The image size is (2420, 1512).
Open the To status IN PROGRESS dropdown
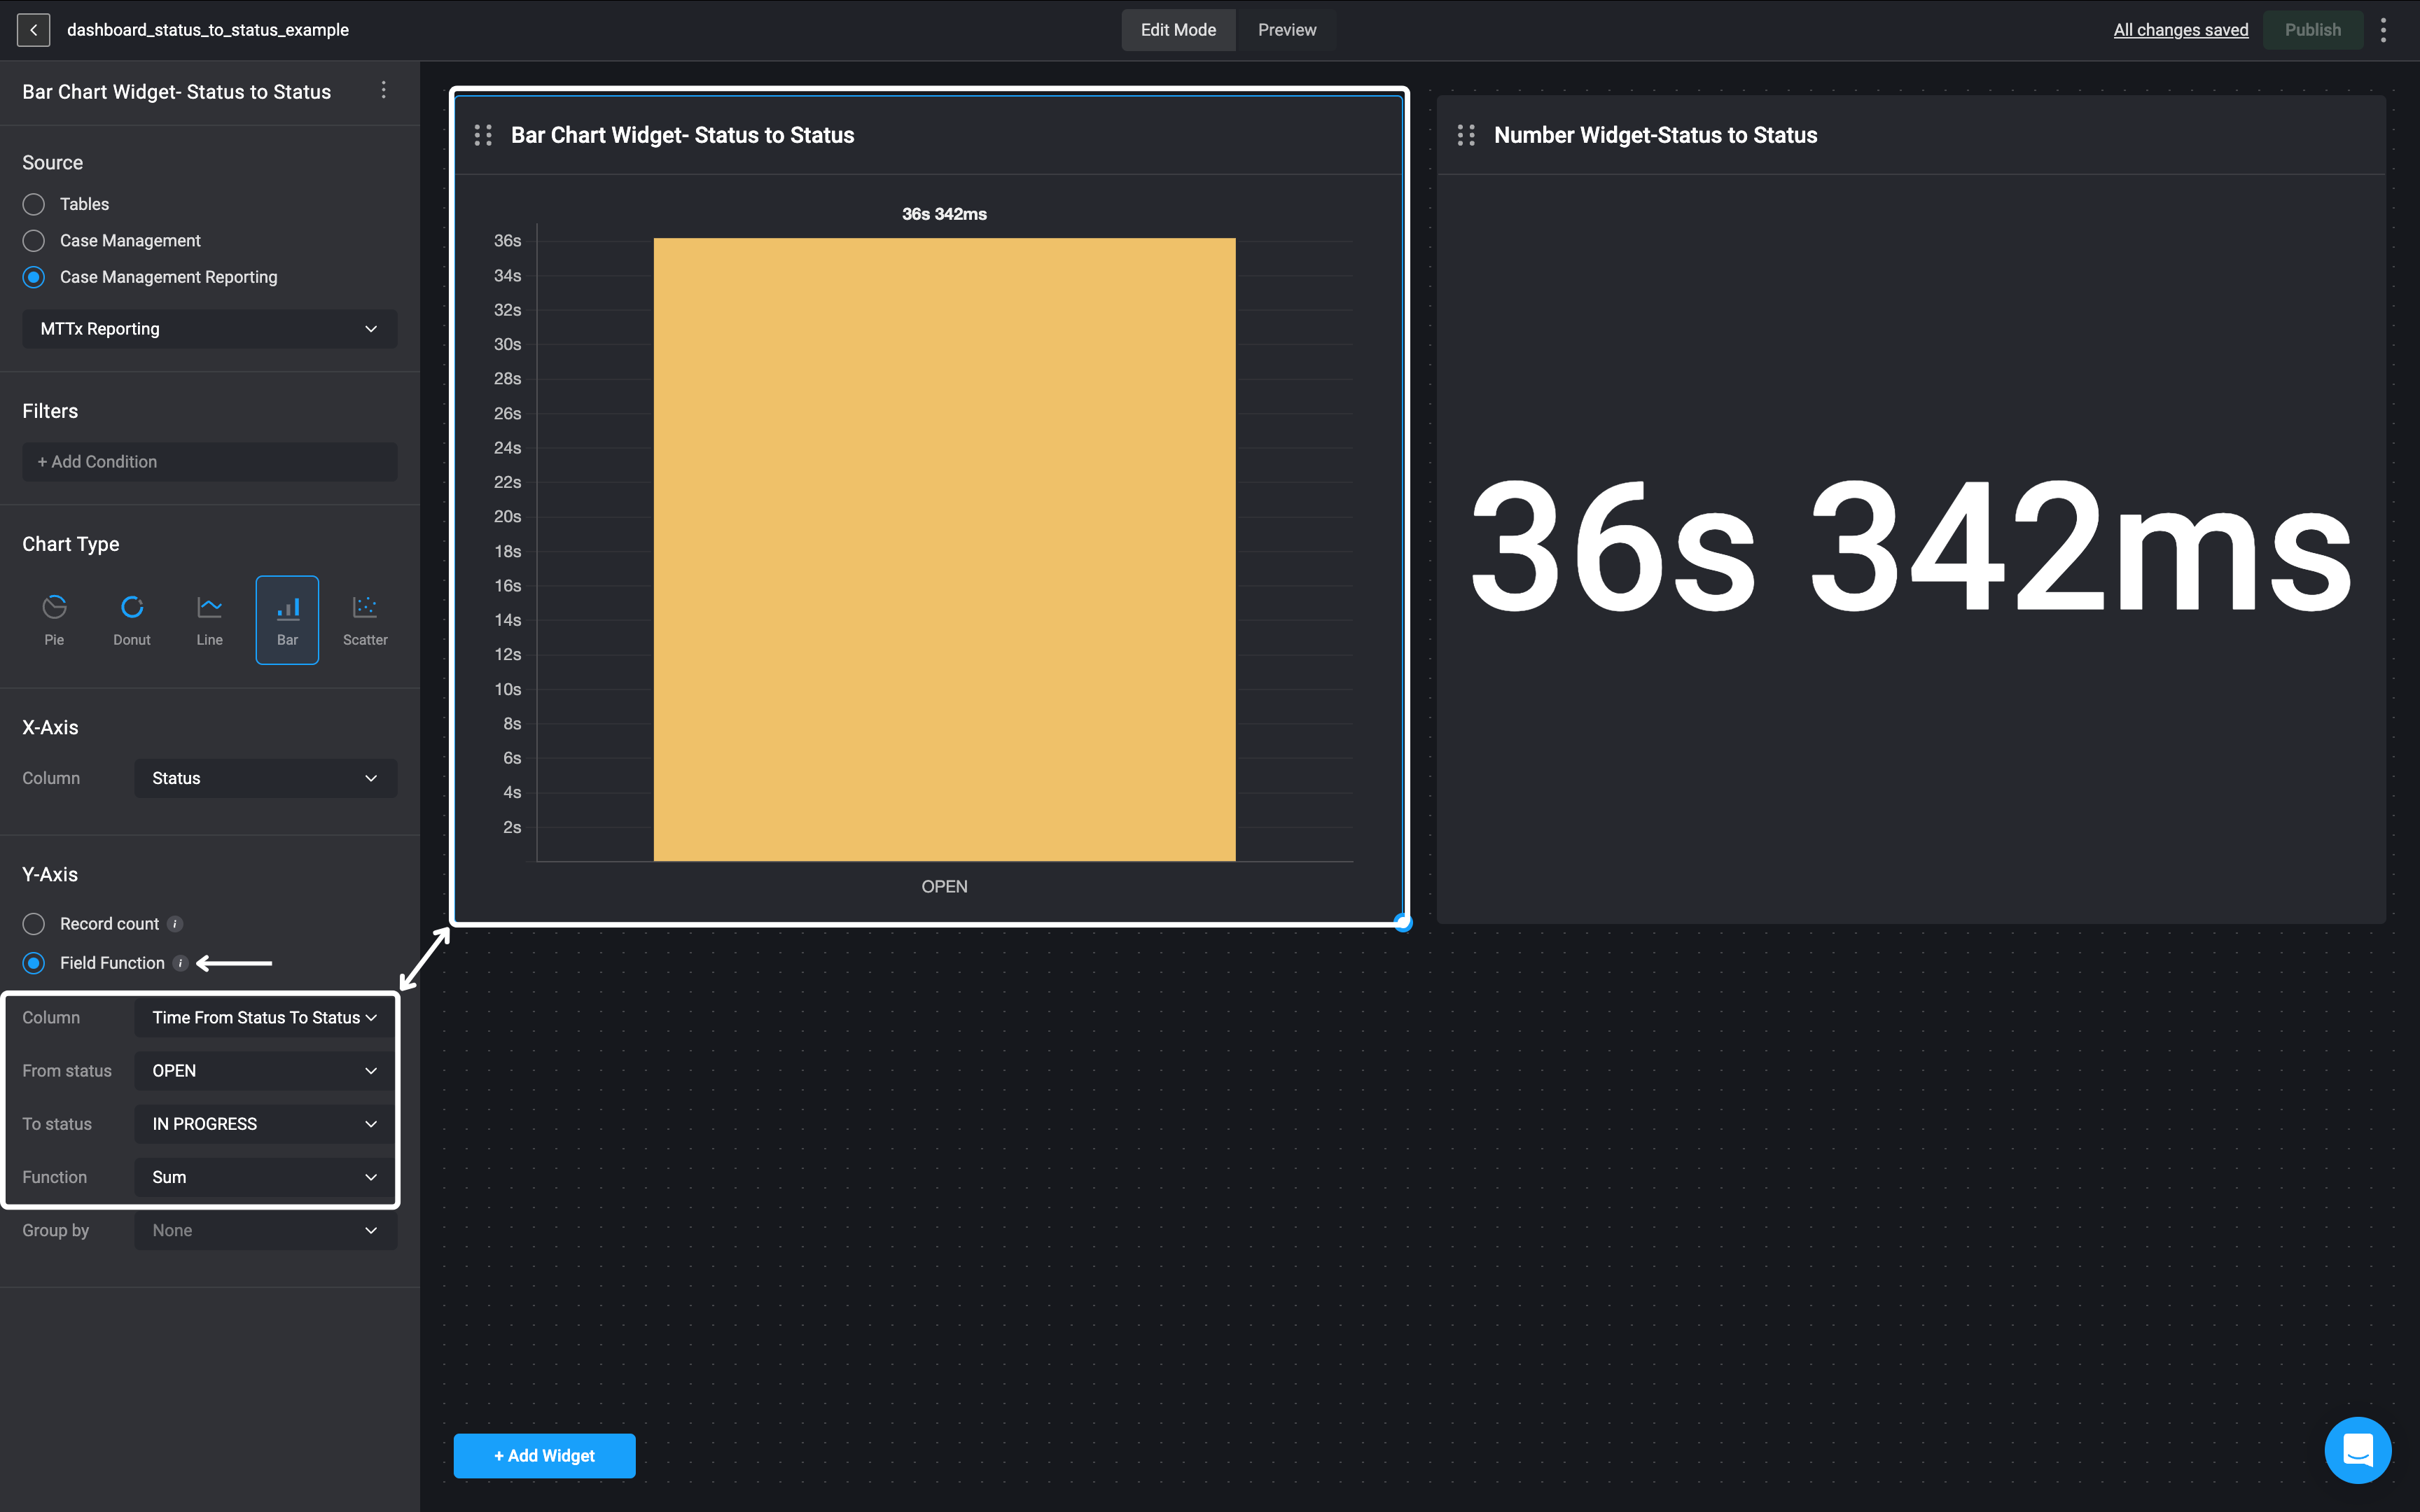[x=266, y=1124]
